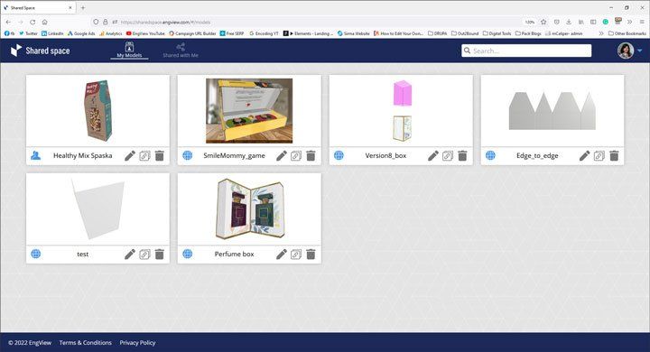Open LinkedIn bookmark
Screen dimensions: 650x352
click(x=52, y=33)
